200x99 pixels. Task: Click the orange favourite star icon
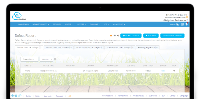tap(111, 36)
